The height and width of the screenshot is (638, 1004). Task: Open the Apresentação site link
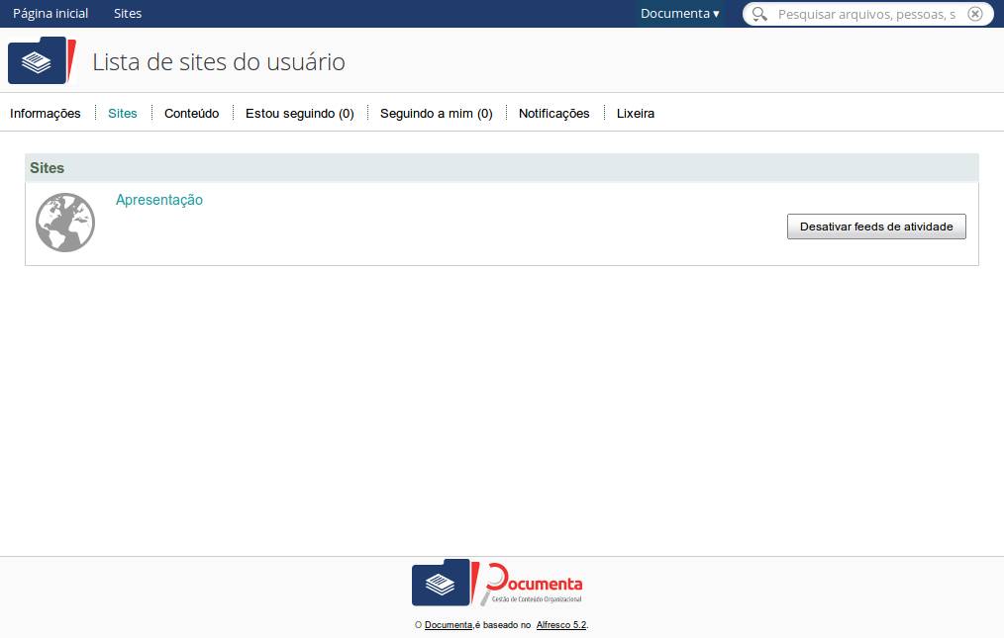[159, 200]
